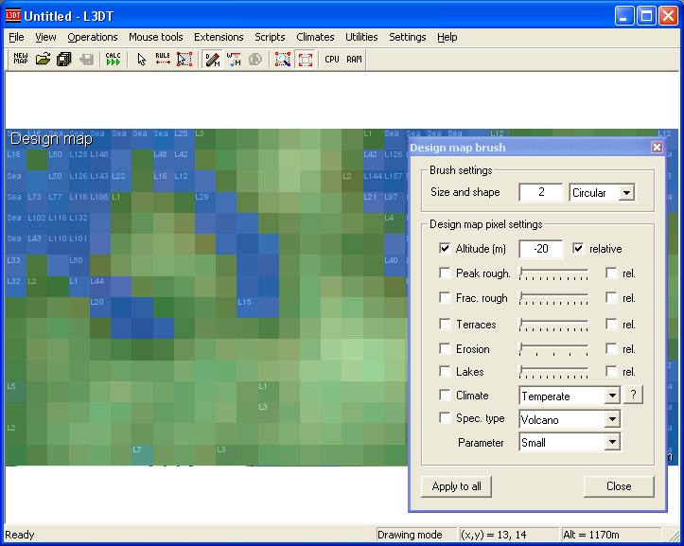Click the New Map toolbar icon
This screenshot has width=684, height=546.
[20, 60]
